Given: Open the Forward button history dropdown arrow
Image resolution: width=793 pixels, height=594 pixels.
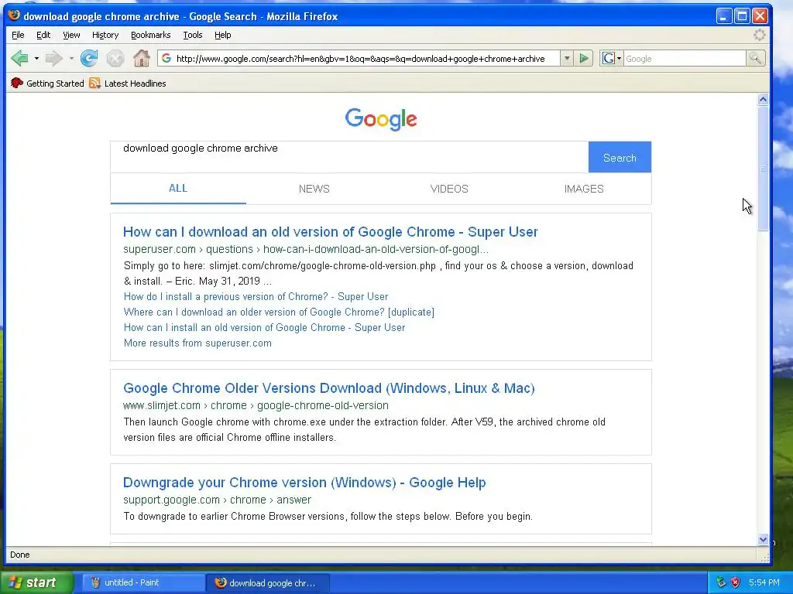Looking at the screenshot, I should point(71,59).
